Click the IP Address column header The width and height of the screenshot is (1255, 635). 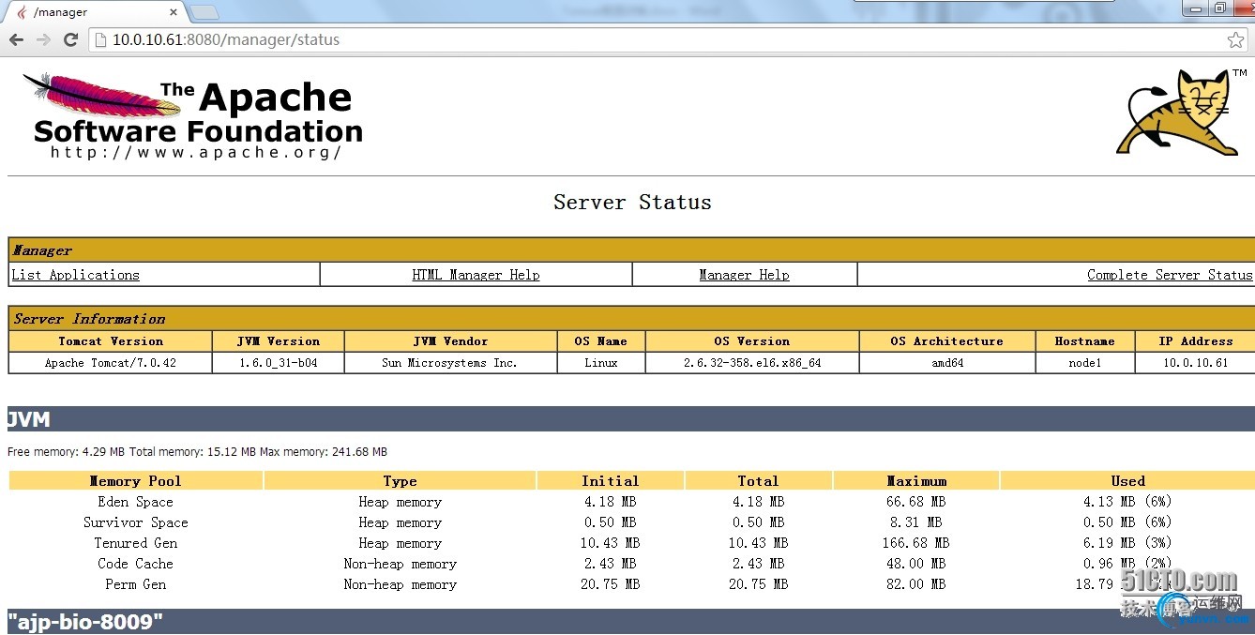(1195, 341)
